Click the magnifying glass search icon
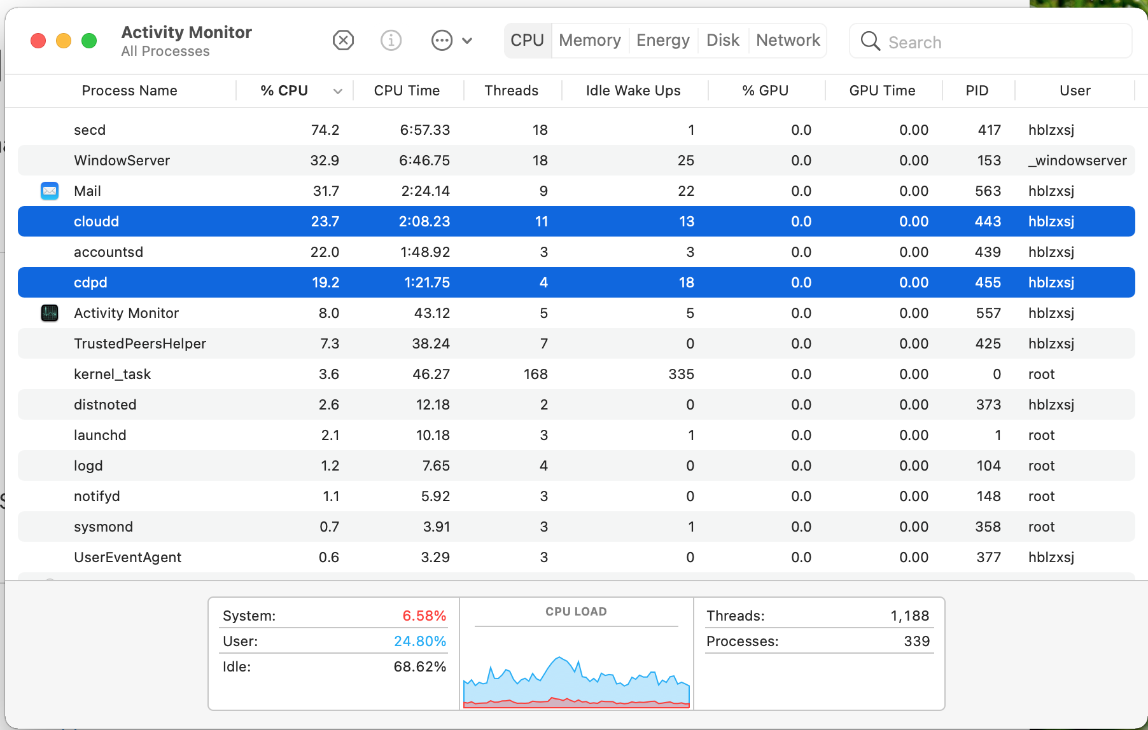1148x730 pixels. click(x=870, y=41)
